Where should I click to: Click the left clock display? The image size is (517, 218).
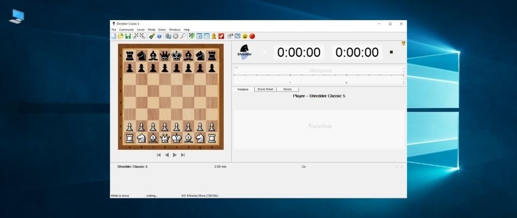point(299,52)
